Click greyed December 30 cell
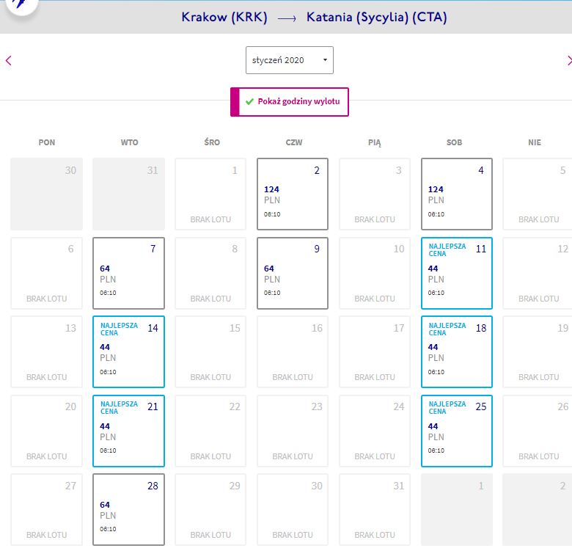This screenshot has height=551, width=572. (x=47, y=194)
